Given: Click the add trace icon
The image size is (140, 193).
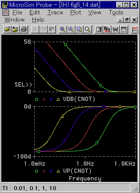Looking at the screenshot, I should click(135, 29).
